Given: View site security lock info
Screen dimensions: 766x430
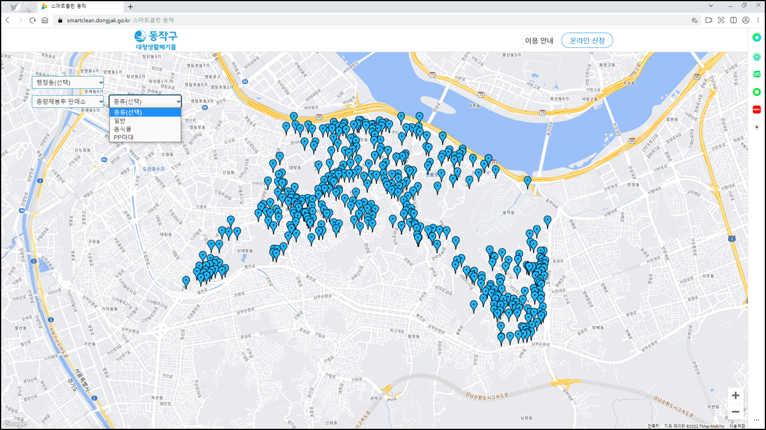Looking at the screenshot, I should click(59, 20).
